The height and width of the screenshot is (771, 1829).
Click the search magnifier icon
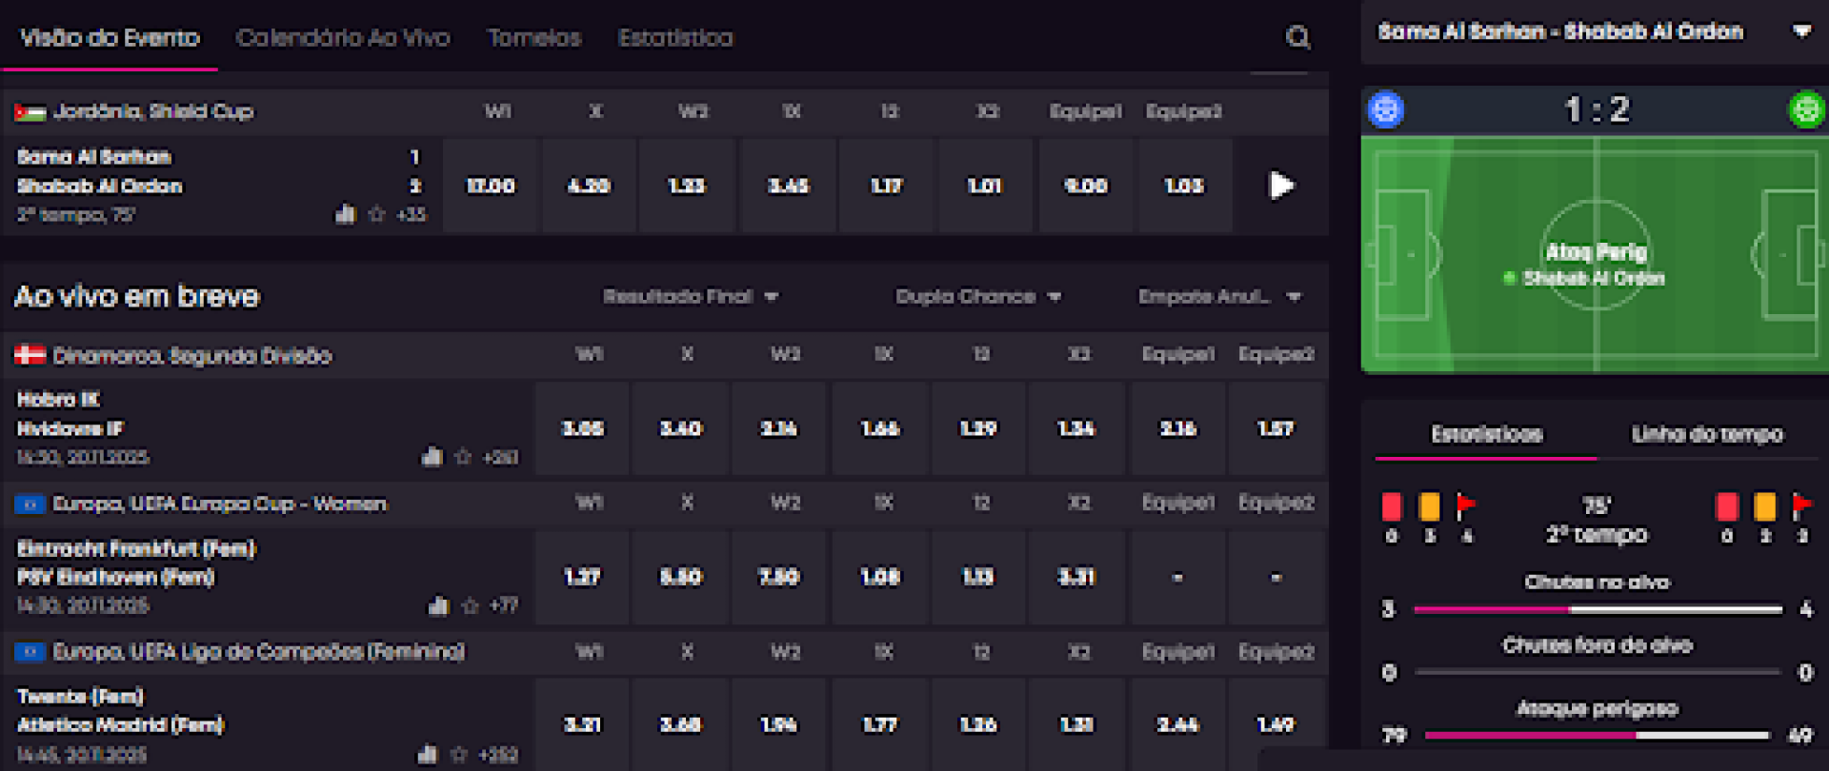point(1297,38)
